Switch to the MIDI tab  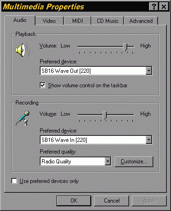pos(77,21)
